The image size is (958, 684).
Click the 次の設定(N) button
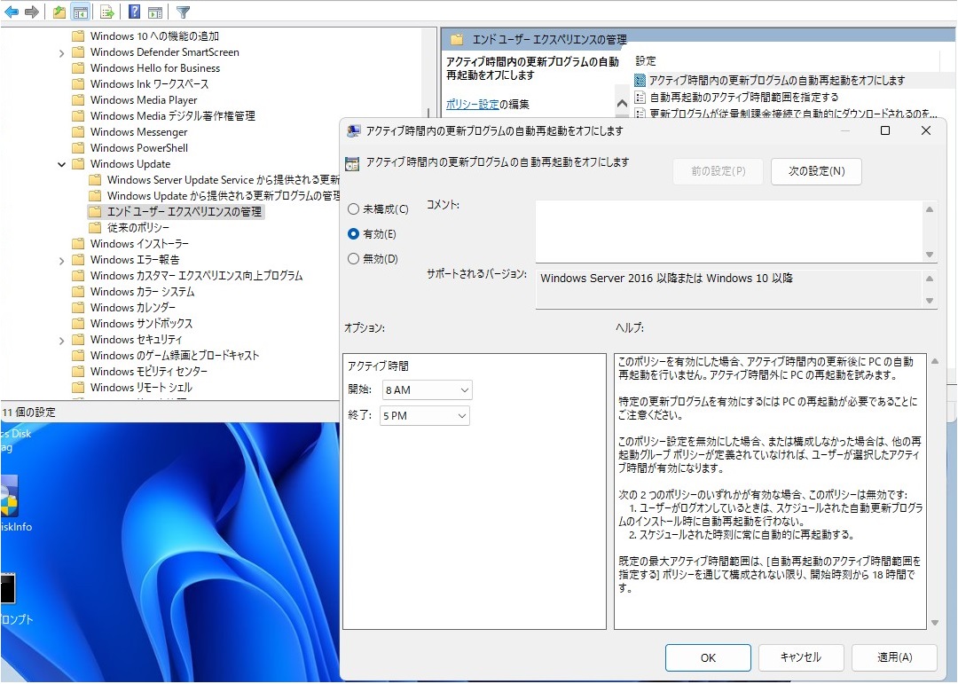pos(816,171)
